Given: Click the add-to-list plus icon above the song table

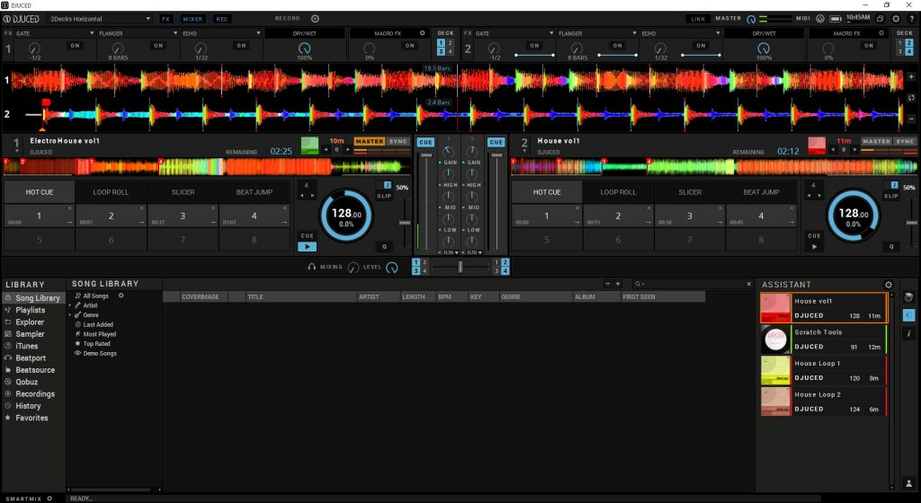Looking at the screenshot, I should [x=617, y=284].
